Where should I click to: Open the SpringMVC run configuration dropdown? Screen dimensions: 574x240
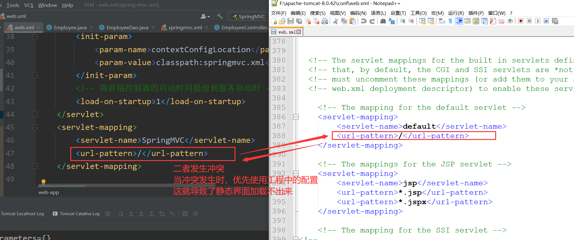tap(249, 16)
